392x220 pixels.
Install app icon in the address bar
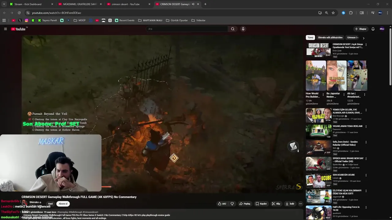320,13
